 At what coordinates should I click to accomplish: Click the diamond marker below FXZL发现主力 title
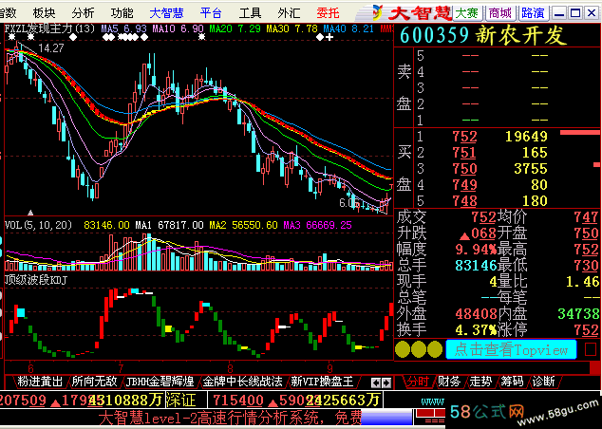point(73,37)
